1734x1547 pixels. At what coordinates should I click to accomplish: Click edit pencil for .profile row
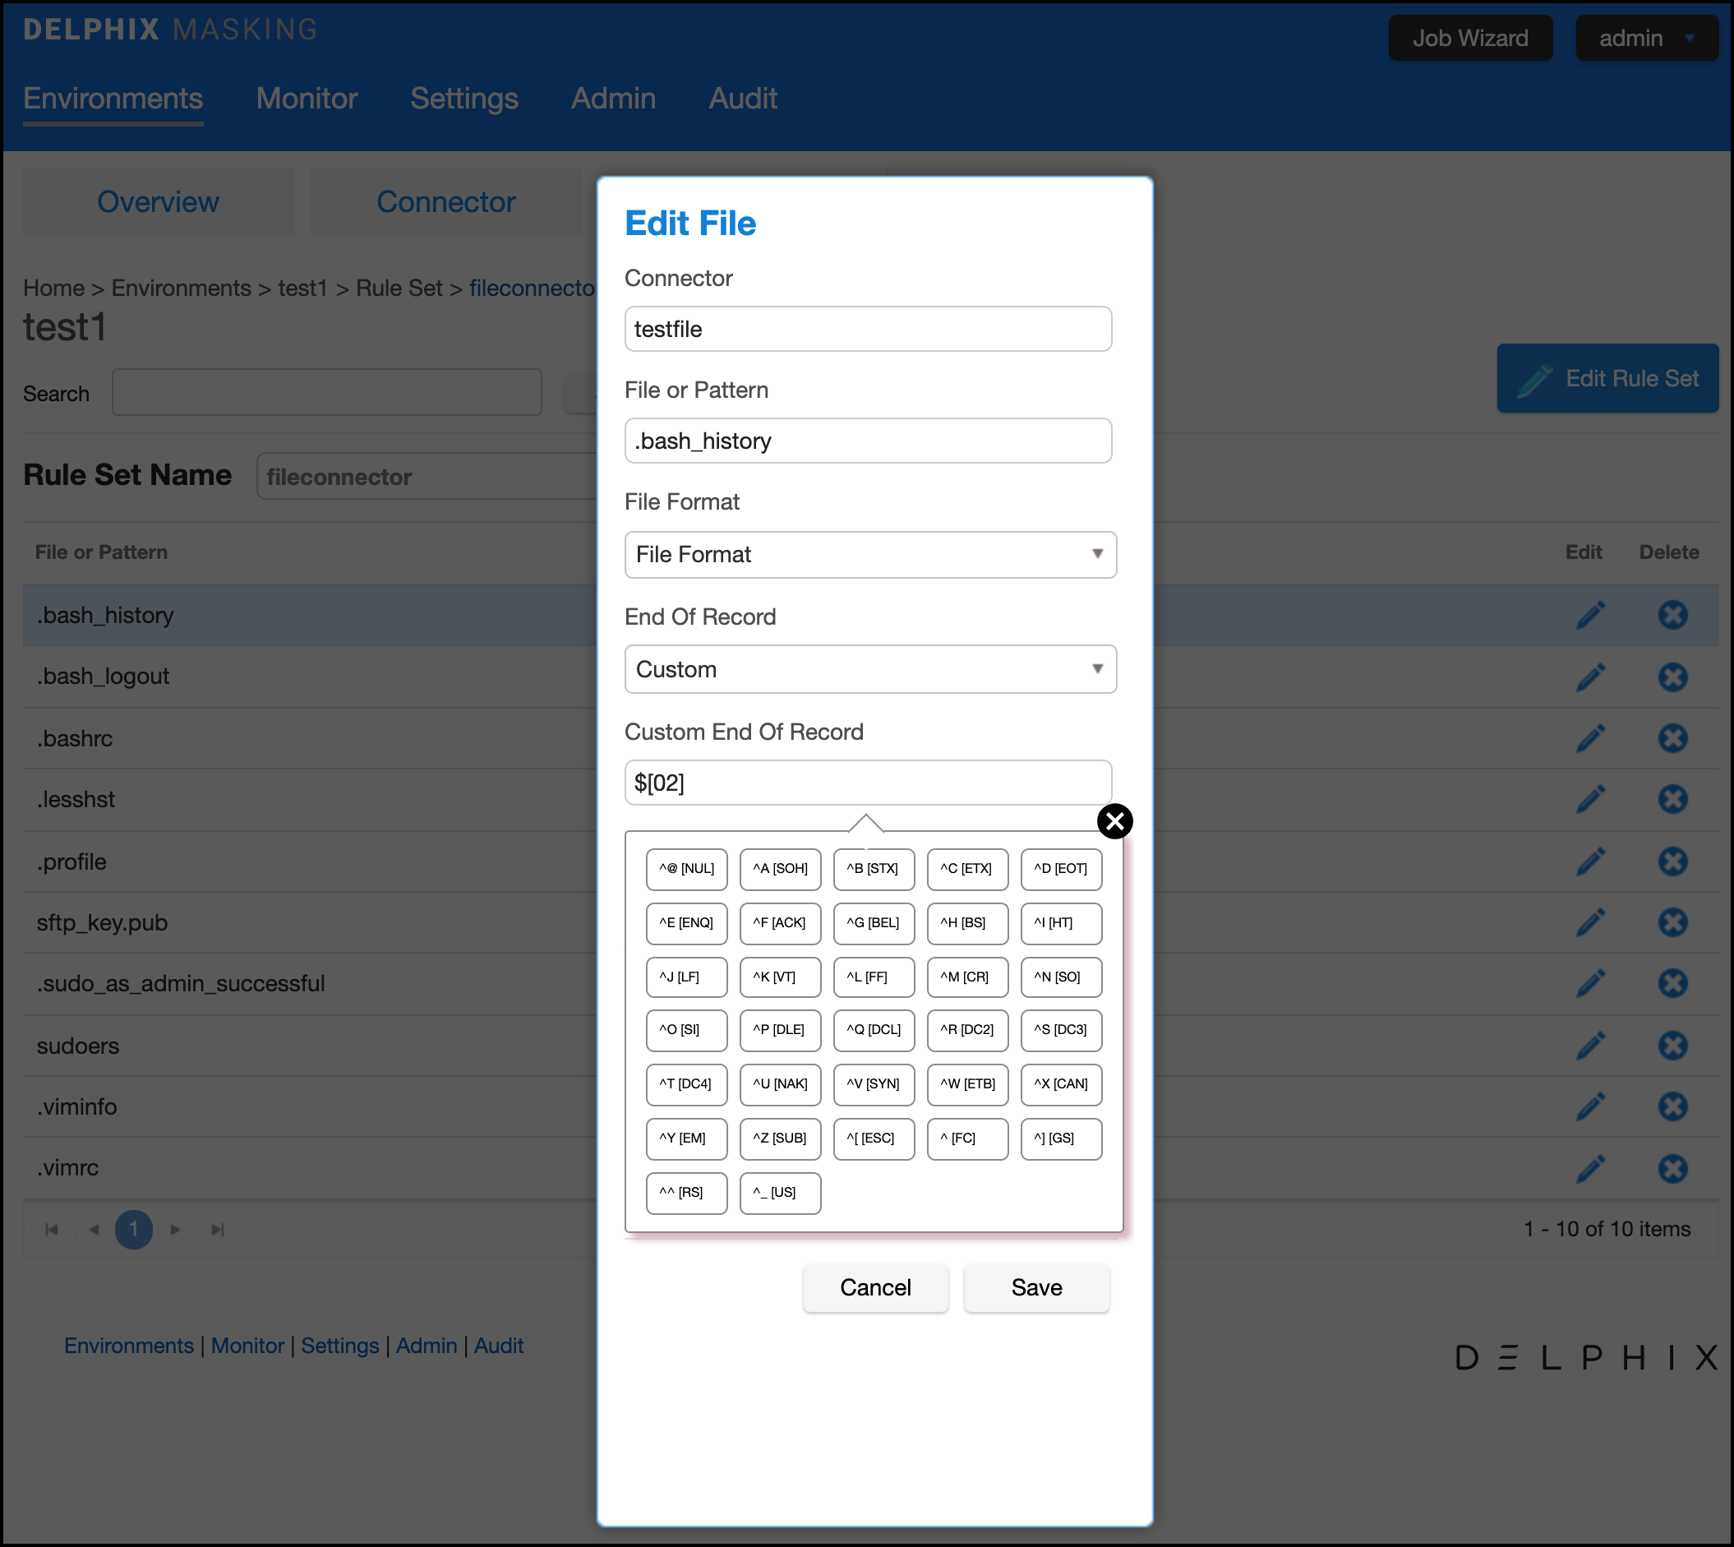[1590, 861]
